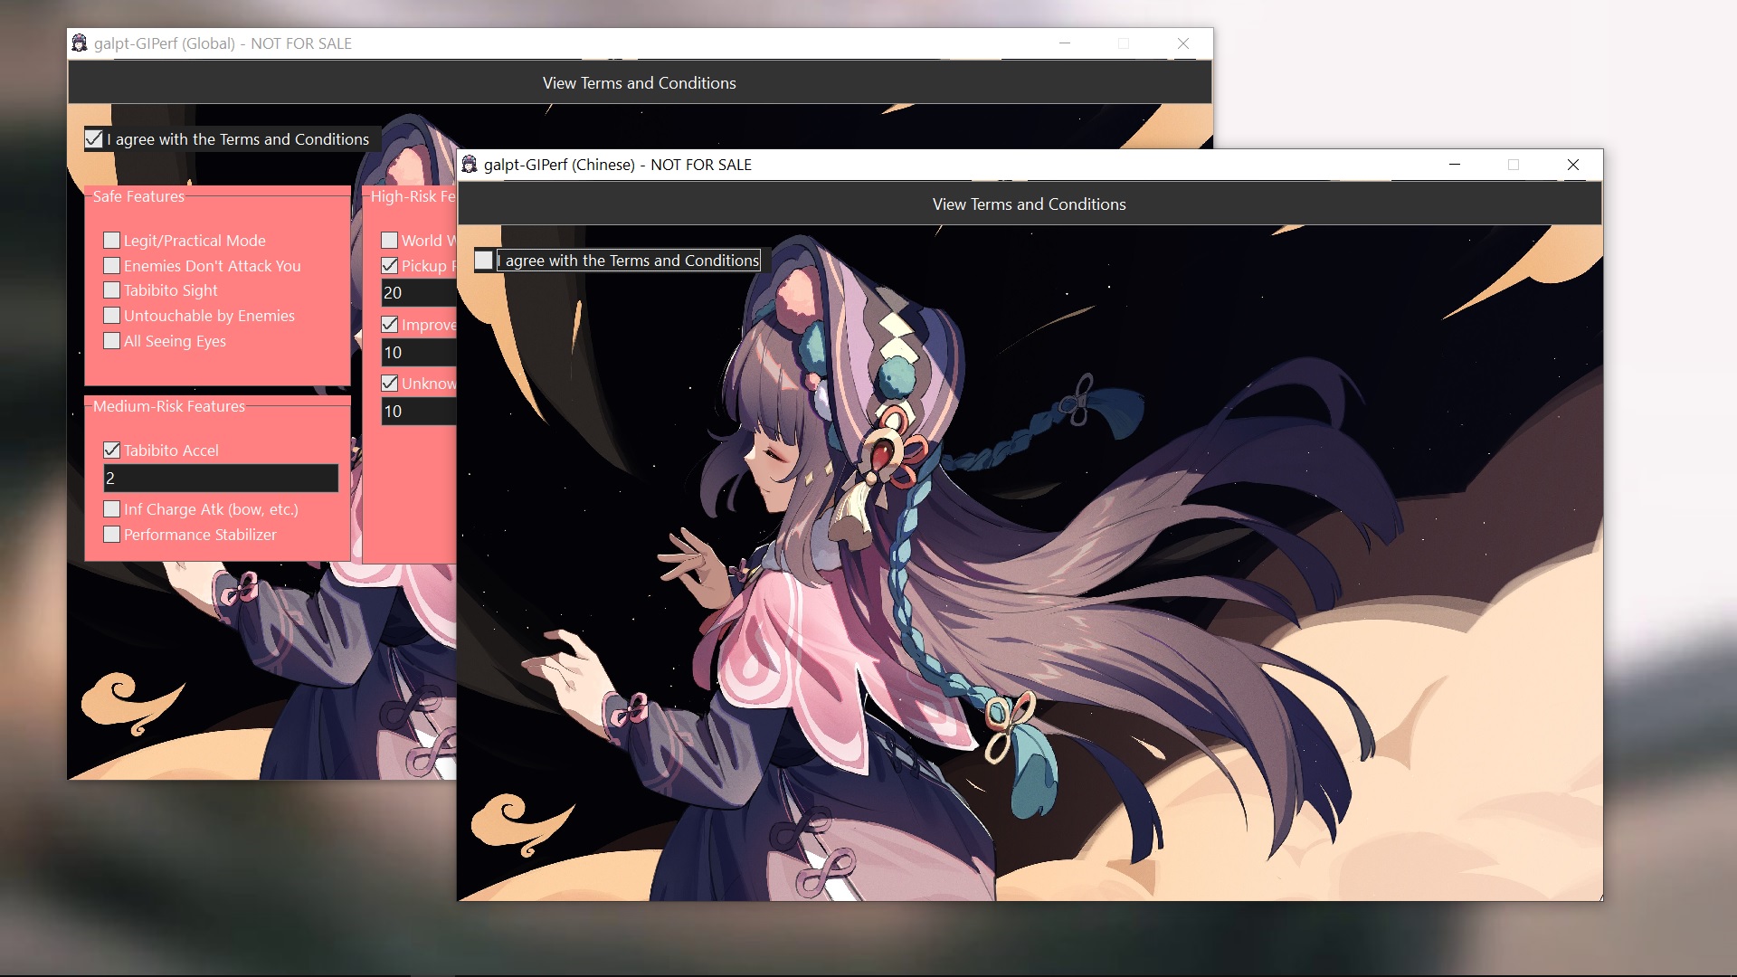Click the app icon in Chinese window title bar
1737x977 pixels.
470,165
